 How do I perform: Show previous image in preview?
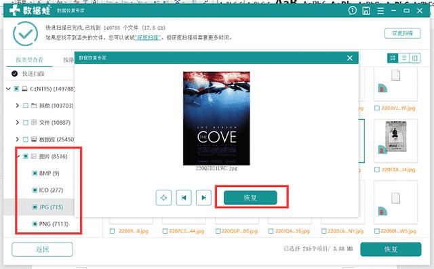pyautogui.click(x=184, y=198)
